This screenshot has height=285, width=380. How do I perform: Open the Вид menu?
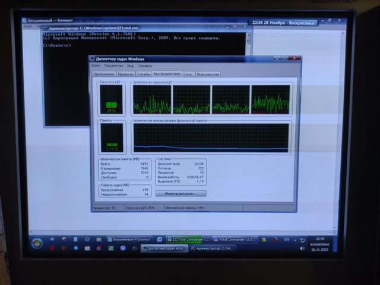(130, 66)
